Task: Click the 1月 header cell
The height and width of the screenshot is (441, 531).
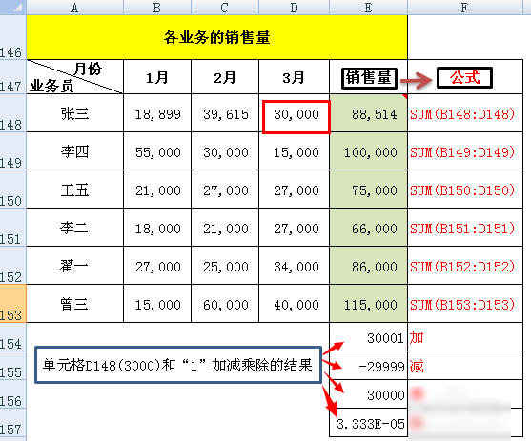Action: [x=157, y=77]
